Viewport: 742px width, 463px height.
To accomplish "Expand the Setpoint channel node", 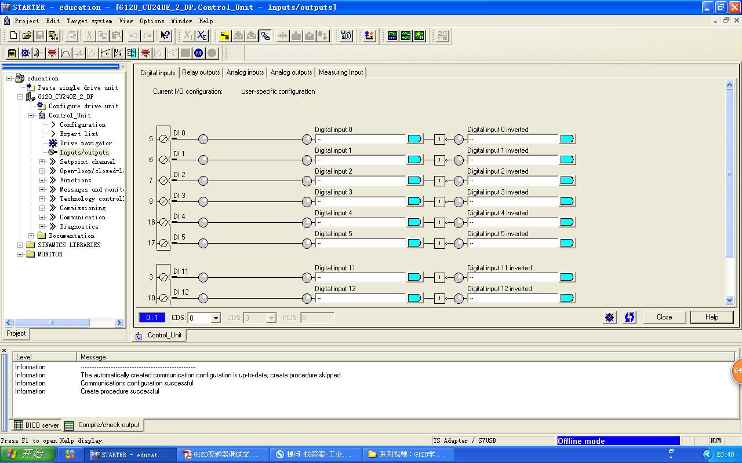I will click(42, 161).
